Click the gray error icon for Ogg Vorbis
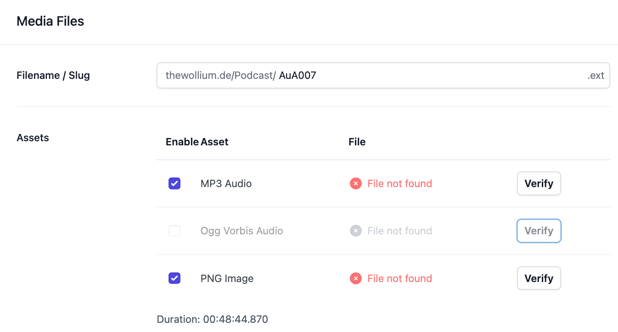The height and width of the screenshot is (332, 618). (x=356, y=231)
